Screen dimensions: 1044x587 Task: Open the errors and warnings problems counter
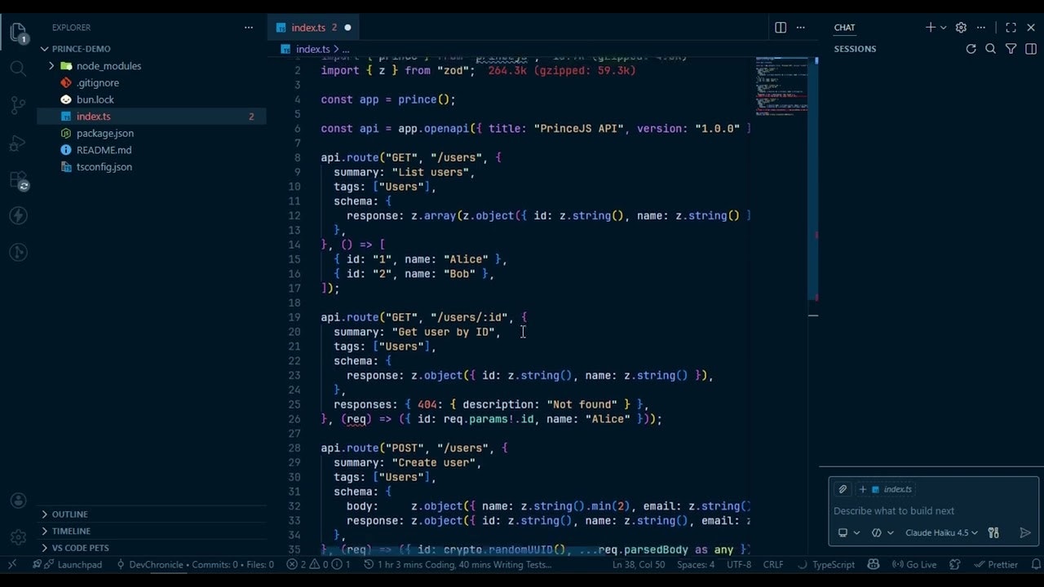tap(318, 564)
